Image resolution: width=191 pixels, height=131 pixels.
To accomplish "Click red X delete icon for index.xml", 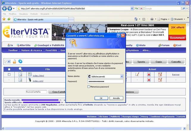I will coord(149,80).
